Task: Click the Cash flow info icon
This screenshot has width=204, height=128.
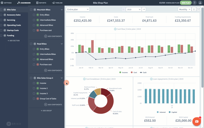Action: point(115,29)
